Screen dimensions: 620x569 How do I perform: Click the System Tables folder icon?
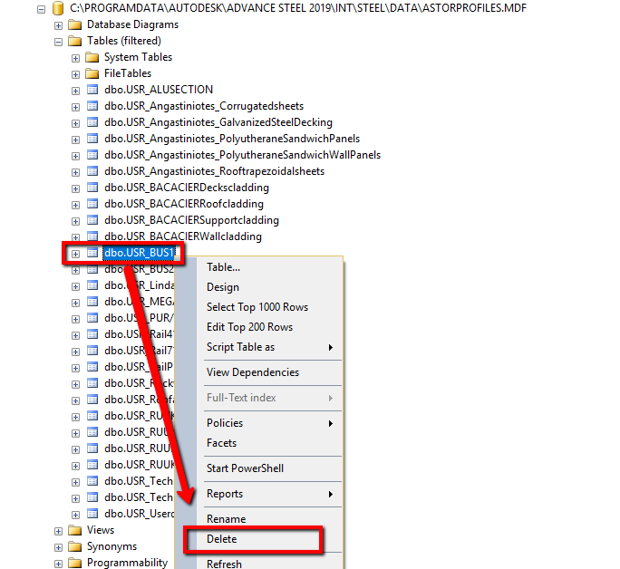point(92,57)
